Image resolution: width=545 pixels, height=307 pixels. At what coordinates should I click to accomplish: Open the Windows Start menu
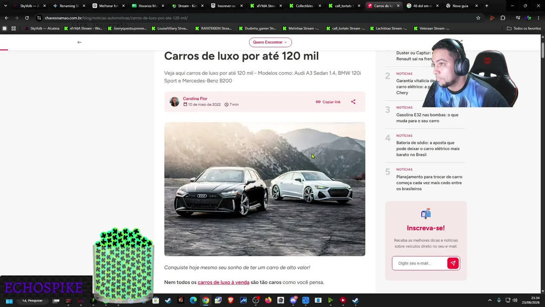pyautogui.click(x=9, y=301)
